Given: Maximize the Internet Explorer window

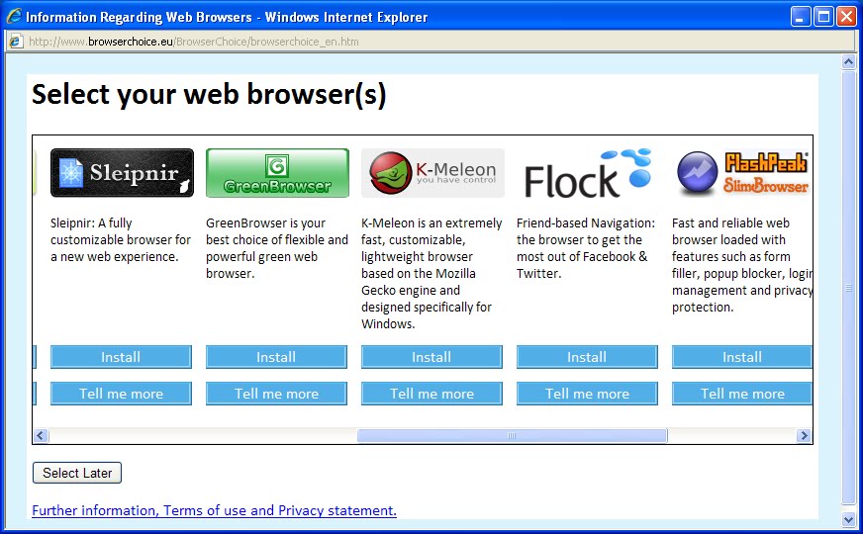Looking at the screenshot, I should tap(824, 17).
